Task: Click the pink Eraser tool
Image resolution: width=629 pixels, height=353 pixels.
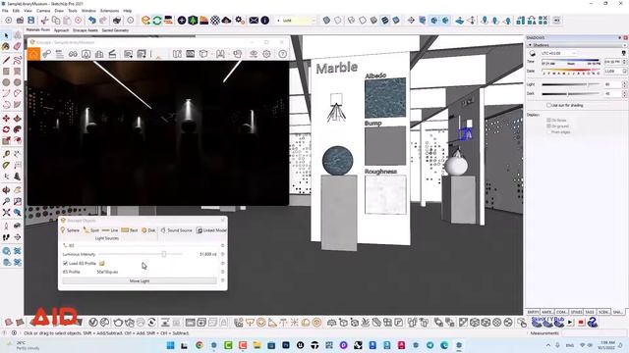Action: [x=17, y=47]
